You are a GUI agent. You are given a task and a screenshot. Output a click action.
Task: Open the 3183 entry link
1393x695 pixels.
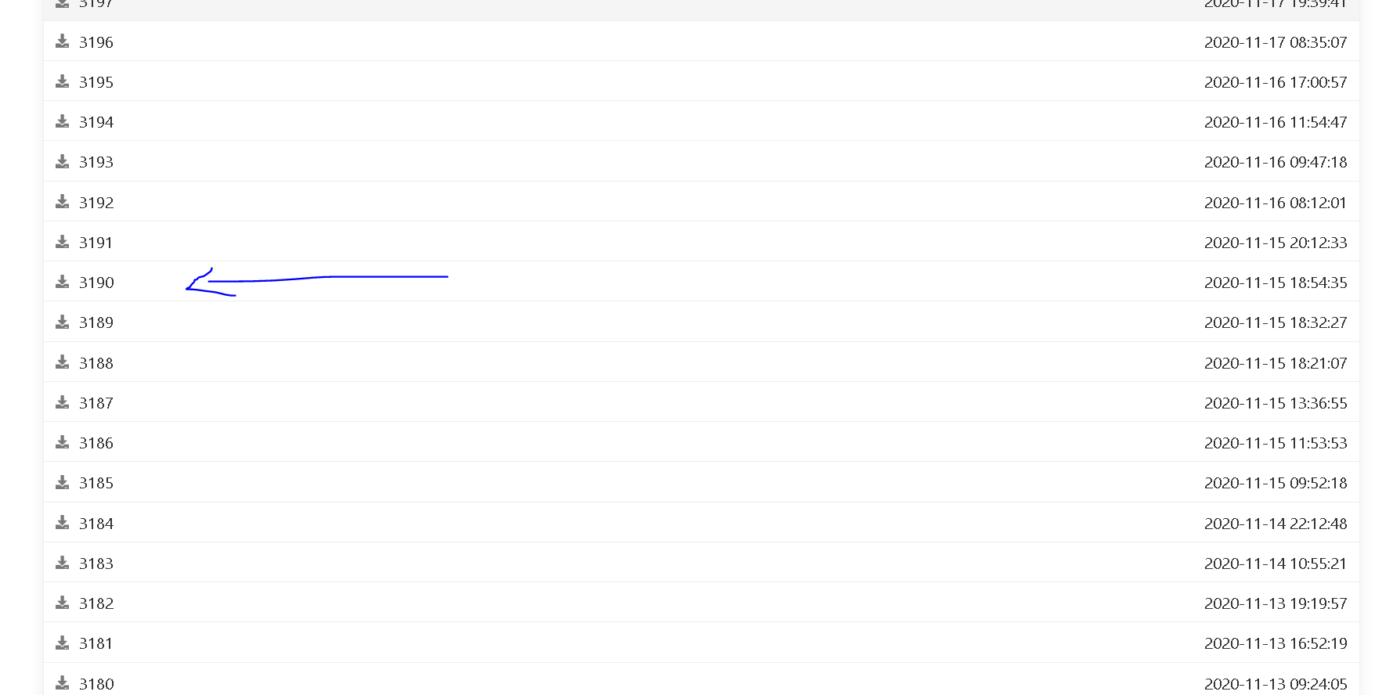96,564
